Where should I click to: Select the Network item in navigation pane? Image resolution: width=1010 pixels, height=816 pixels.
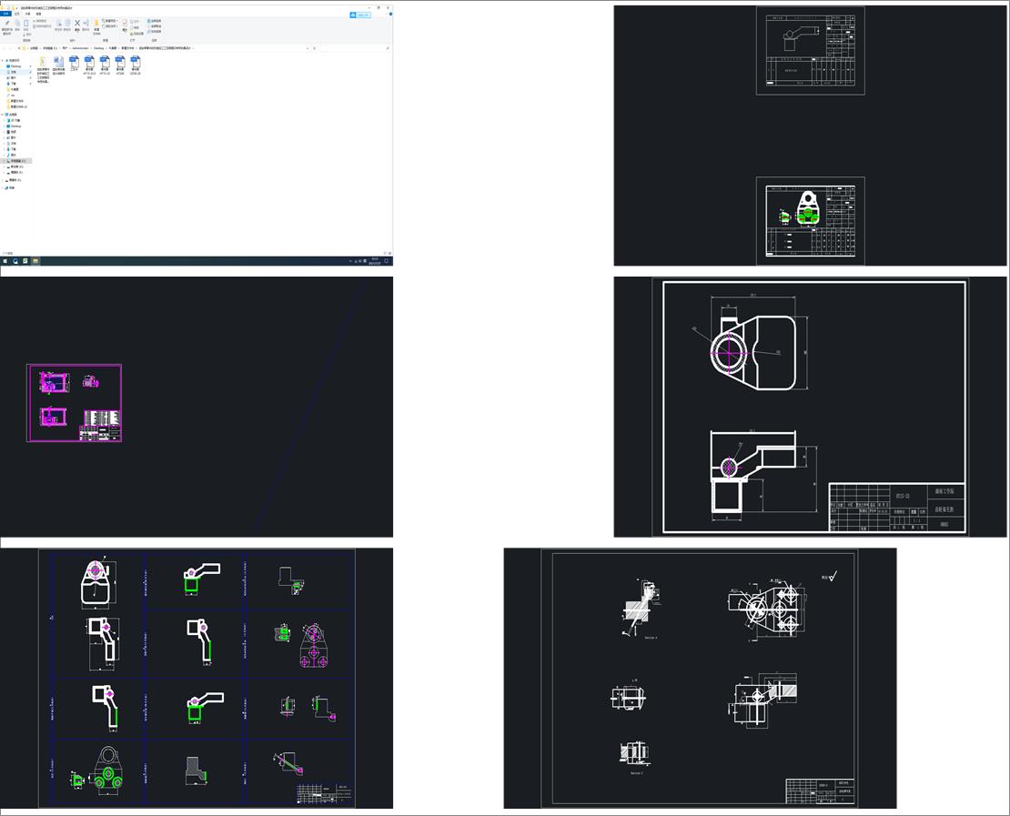[10, 188]
